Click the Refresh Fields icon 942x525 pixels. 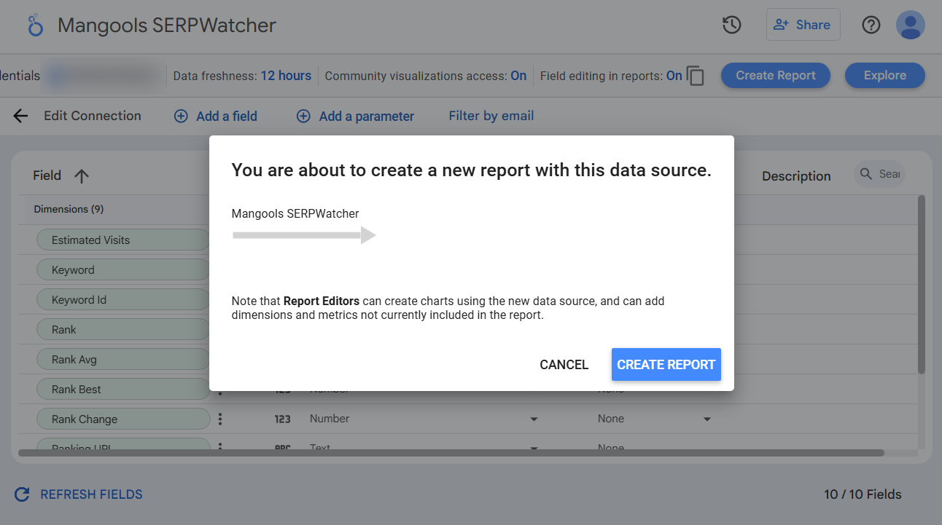point(23,494)
